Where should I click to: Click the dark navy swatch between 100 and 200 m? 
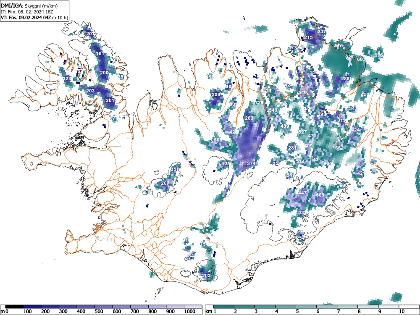32,307
